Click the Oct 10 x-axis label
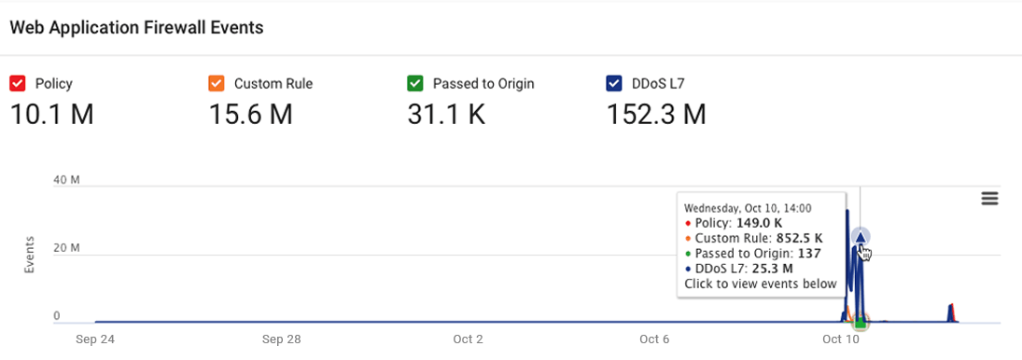 841,339
